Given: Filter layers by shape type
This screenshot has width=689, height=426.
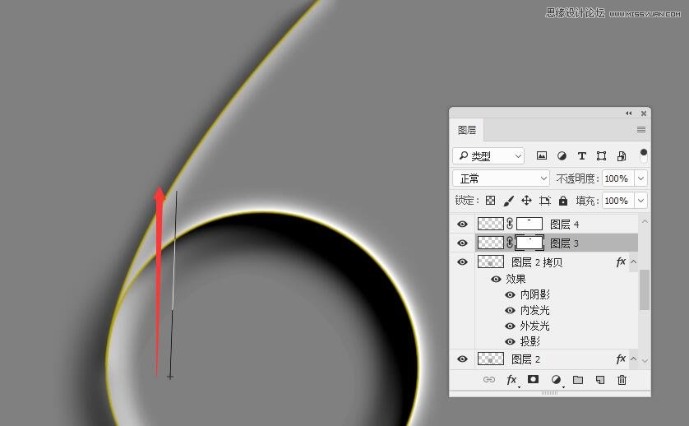Looking at the screenshot, I should [602, 155].
